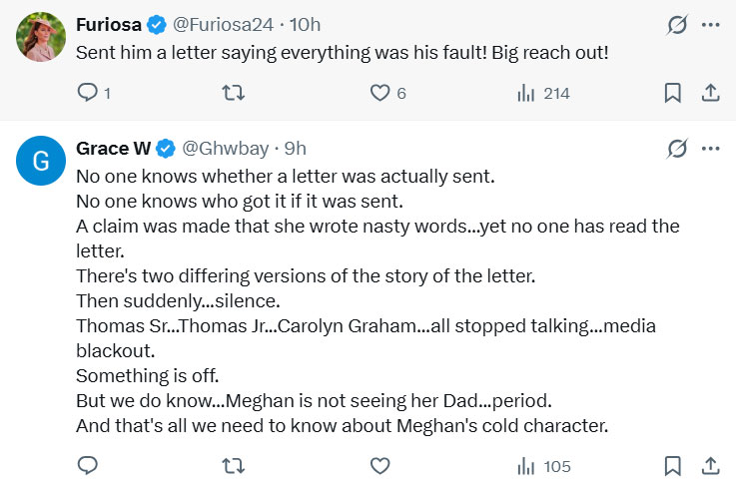Open Grok explain icon on Grace W's tweet
The image size is (736, 486).
[x=677, y=149]
